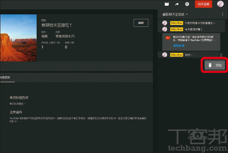Click Mika Brea avatar on 你好~ message
Image resolution: width=228 pixels, height=153 pixels.
pyautogui.click(x=165, y=55)
